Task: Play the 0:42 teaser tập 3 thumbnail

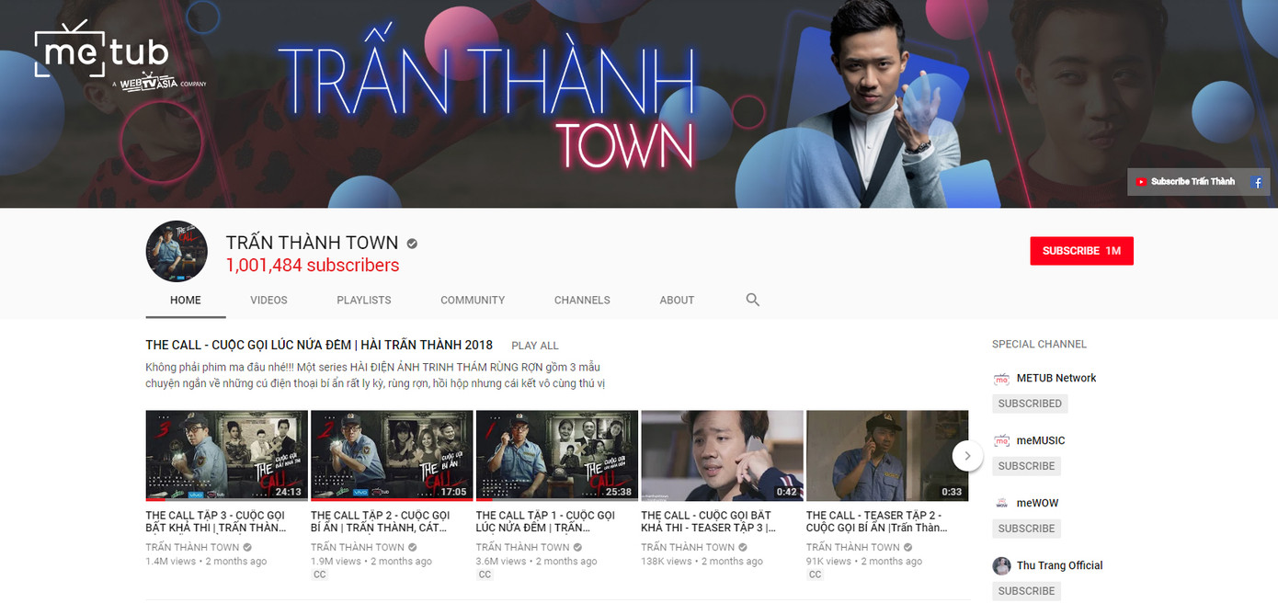Action: coord(722,455)
